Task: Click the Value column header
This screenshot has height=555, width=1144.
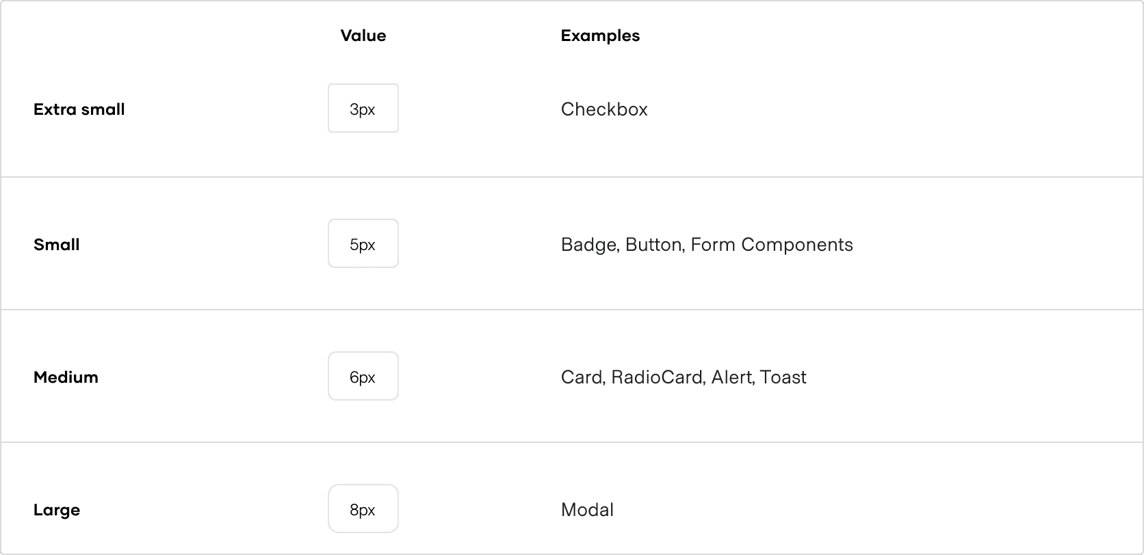Action: pos(363,36)
